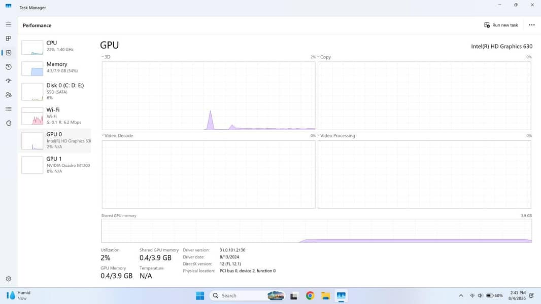Open the Video Processing graph dropdown
Screen dimensions: 541x304
pyautogui.click(x=336, y=136)
